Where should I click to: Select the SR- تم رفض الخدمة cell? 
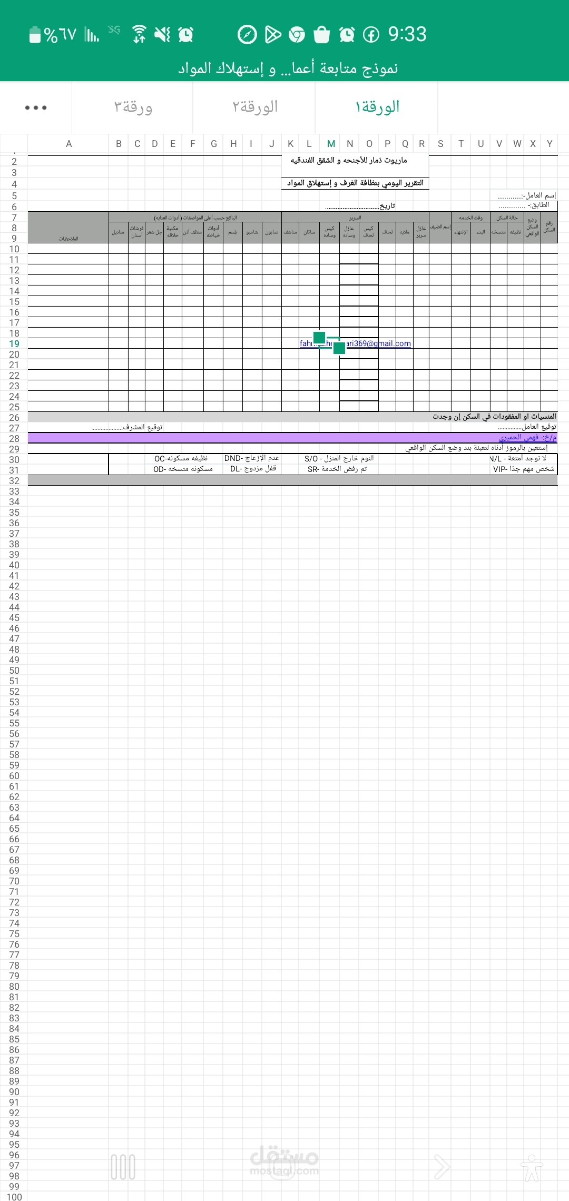pyautogui.click(x=337, y=469)
